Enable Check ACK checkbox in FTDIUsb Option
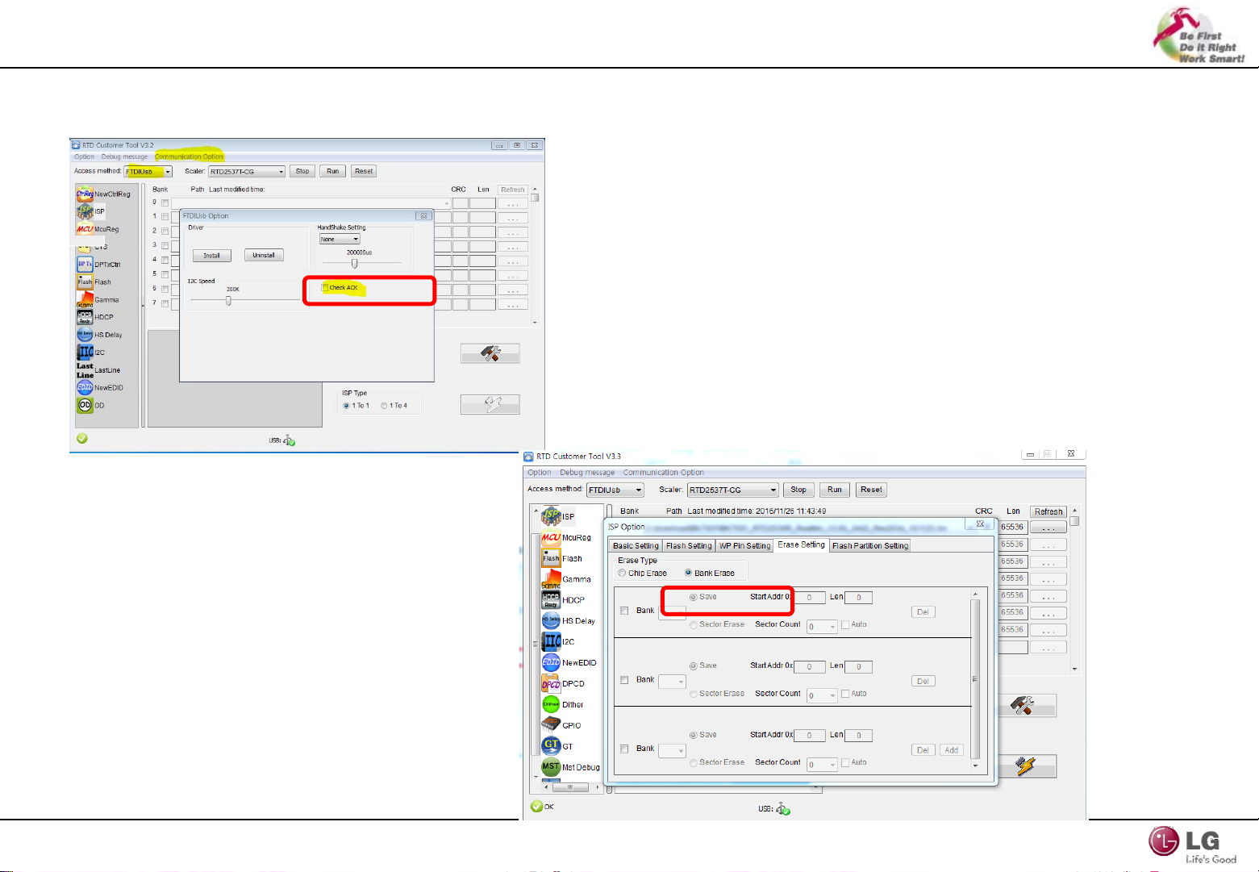1259x872 pixels. click(x=325, y=288)
